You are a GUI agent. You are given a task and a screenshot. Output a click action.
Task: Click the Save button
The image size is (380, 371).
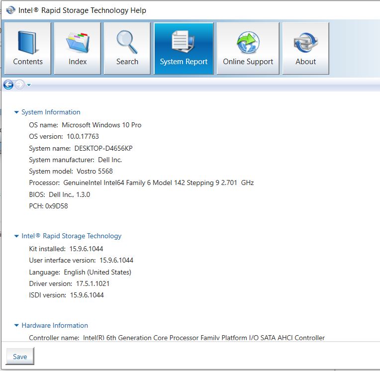(x=20, y=357)
